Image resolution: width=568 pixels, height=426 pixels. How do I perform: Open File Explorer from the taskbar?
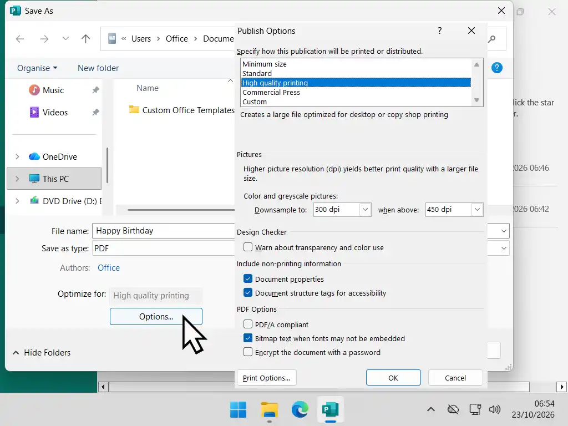point(269,410)
